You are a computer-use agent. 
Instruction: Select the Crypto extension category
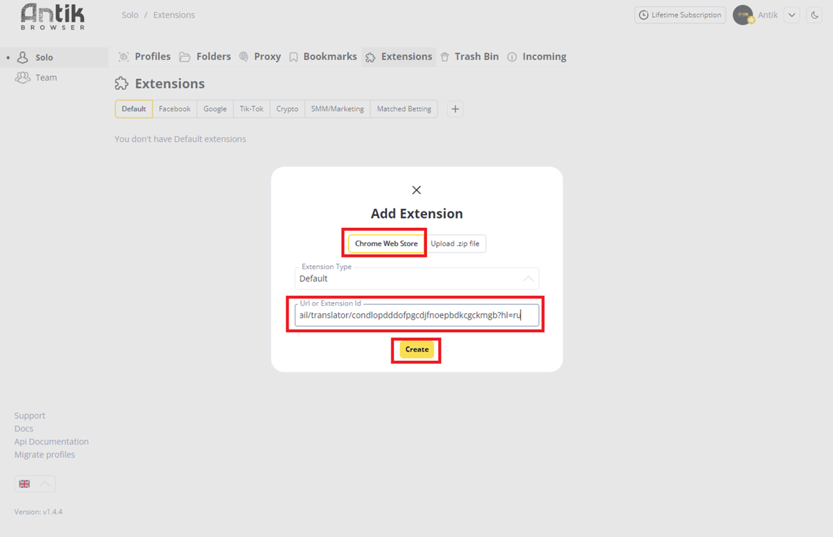287,109
